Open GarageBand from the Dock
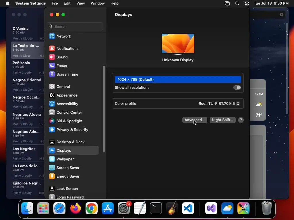Viewport: 294px width, 220px height. point(172,208)
